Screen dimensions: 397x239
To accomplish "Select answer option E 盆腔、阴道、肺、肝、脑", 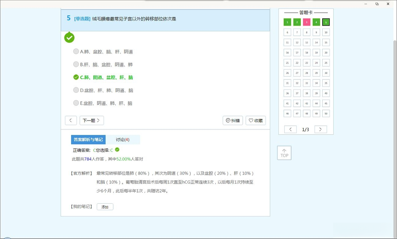I will coord(103,103).
